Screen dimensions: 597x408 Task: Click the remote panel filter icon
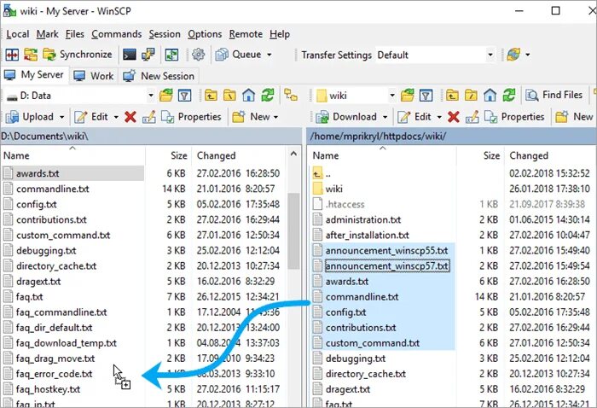click(426, 96)
